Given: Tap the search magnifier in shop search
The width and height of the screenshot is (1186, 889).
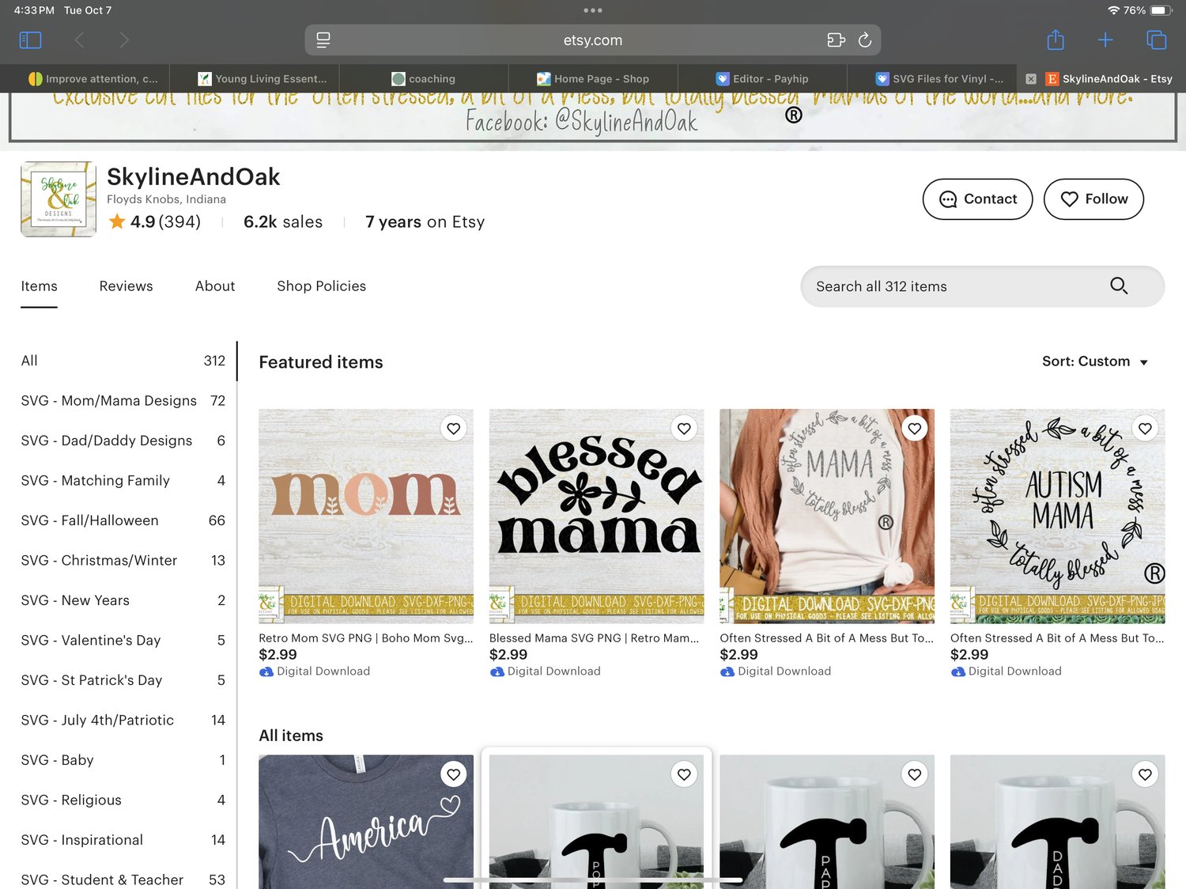Looking at the screenshot, I should click(x=1119, y=286).
